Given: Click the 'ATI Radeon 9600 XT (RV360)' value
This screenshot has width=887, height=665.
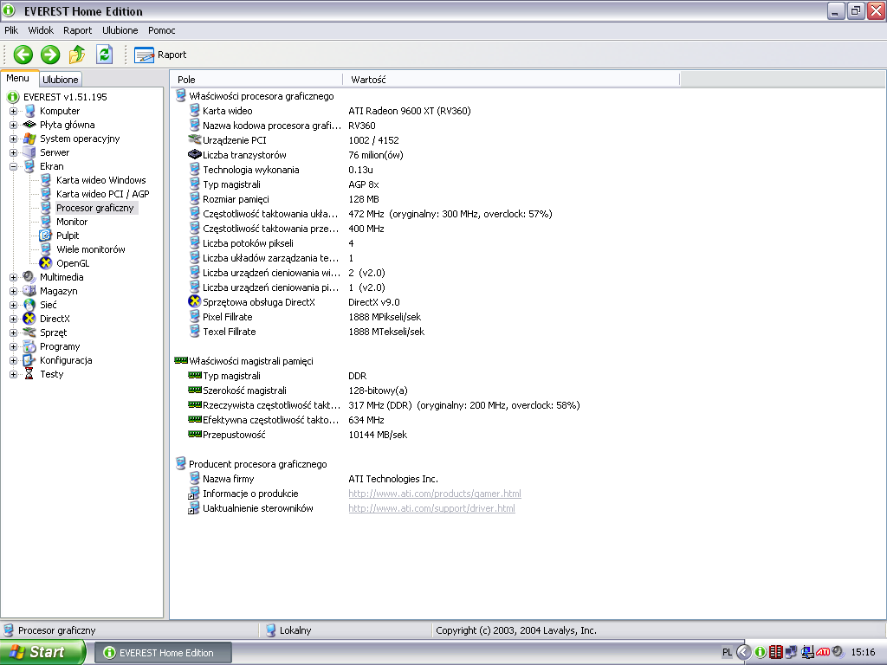Looking at the screenshot, I should [410, 111].
